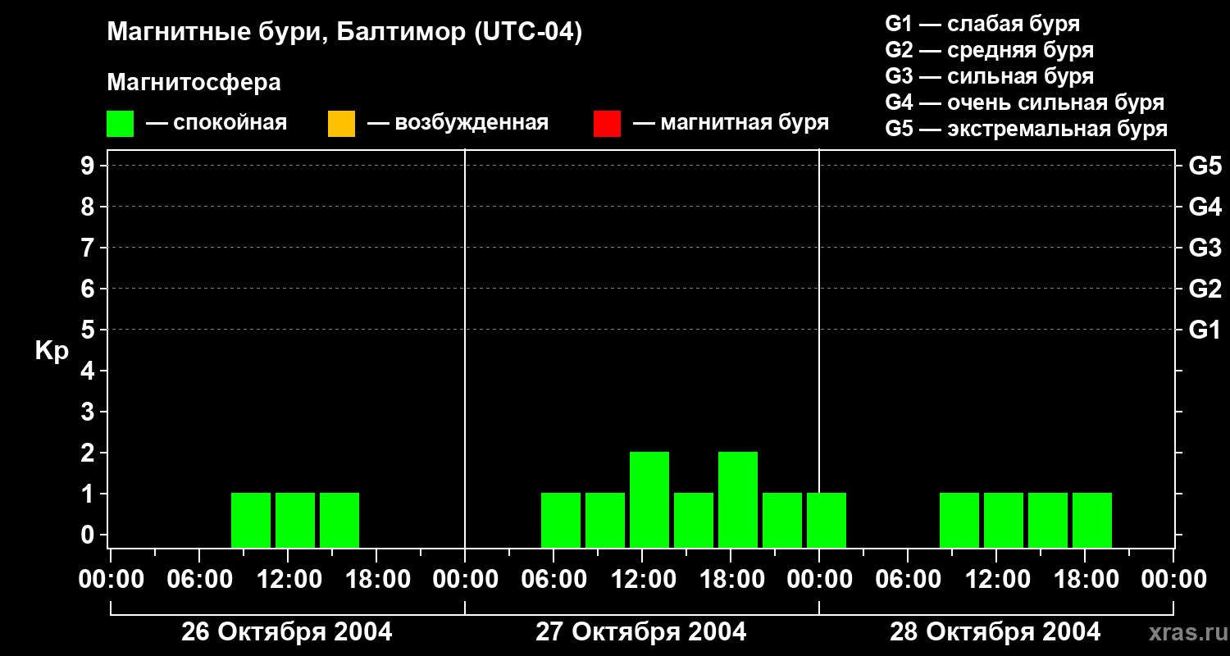Click the red 'магнитная буря' legend swatch

tap(607, 124)
